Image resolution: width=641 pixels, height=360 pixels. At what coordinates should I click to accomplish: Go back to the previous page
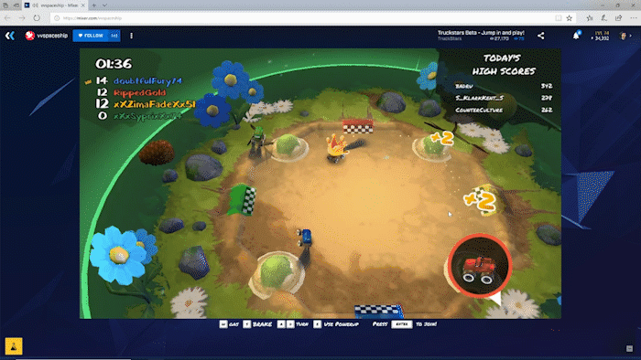coord(7,18)
